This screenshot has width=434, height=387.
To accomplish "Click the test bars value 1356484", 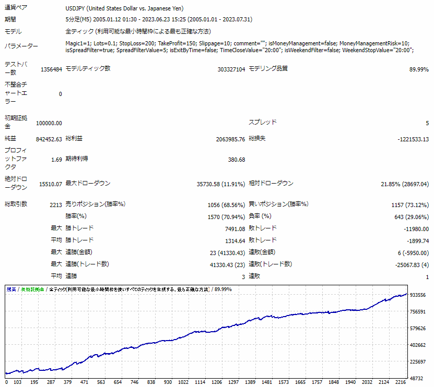I will click(x=52, y=69).
